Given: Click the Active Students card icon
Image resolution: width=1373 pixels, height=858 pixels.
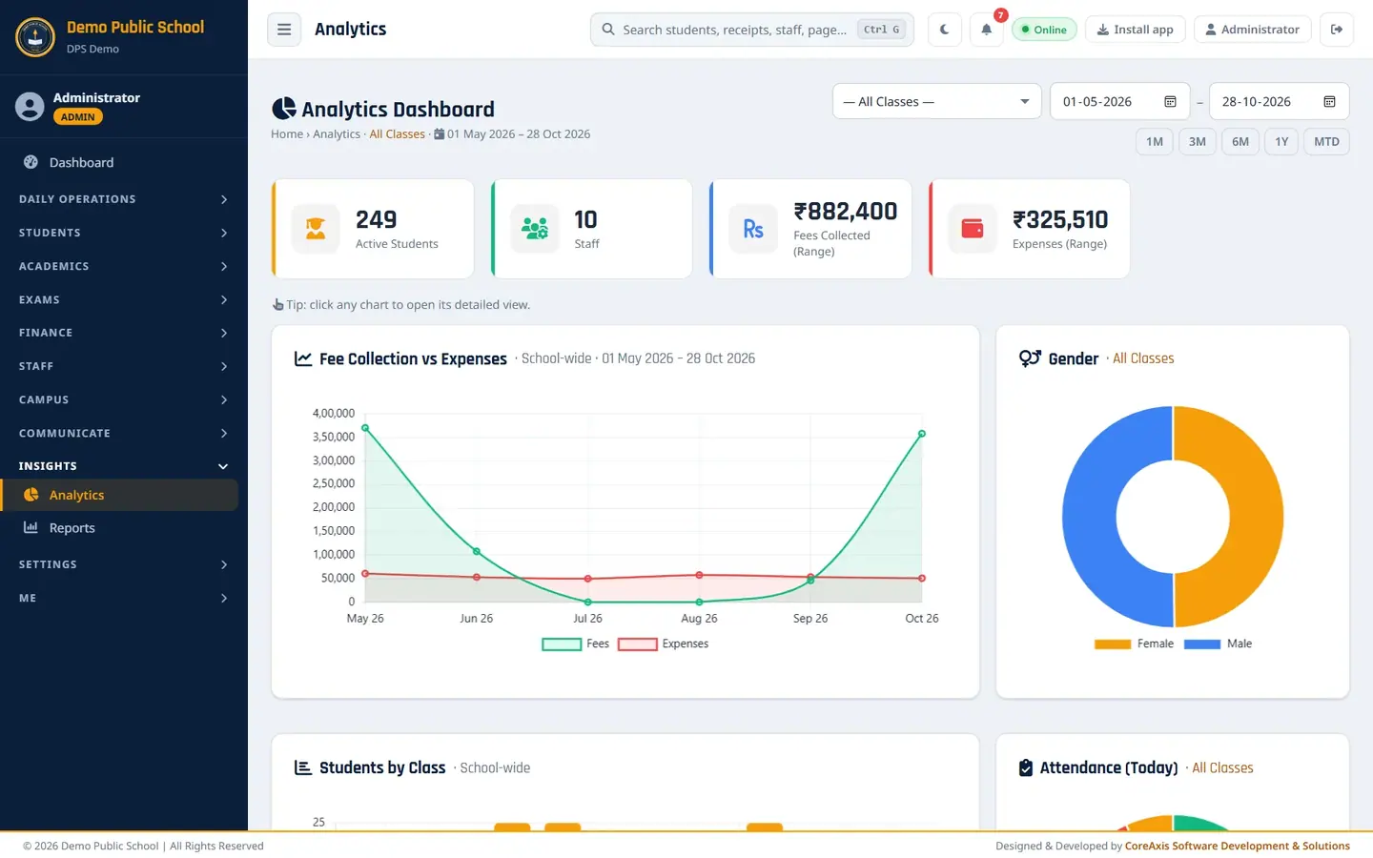Looking at the screenshot, I should coord(316,229).
